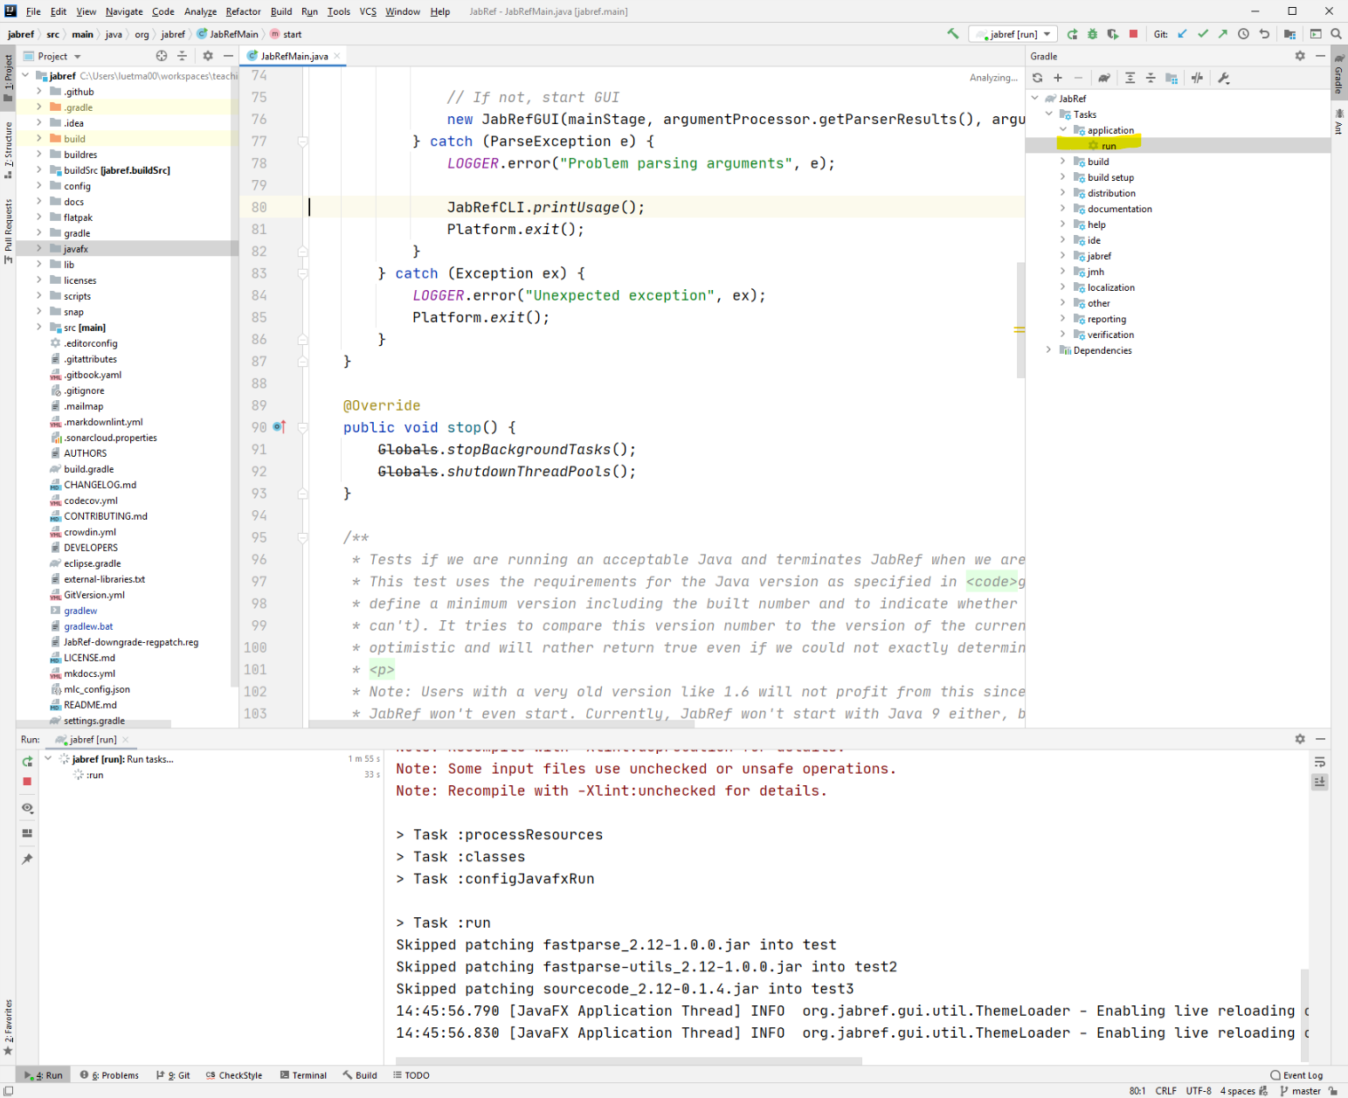Expand the distribution tasks group

point(1063,193)
